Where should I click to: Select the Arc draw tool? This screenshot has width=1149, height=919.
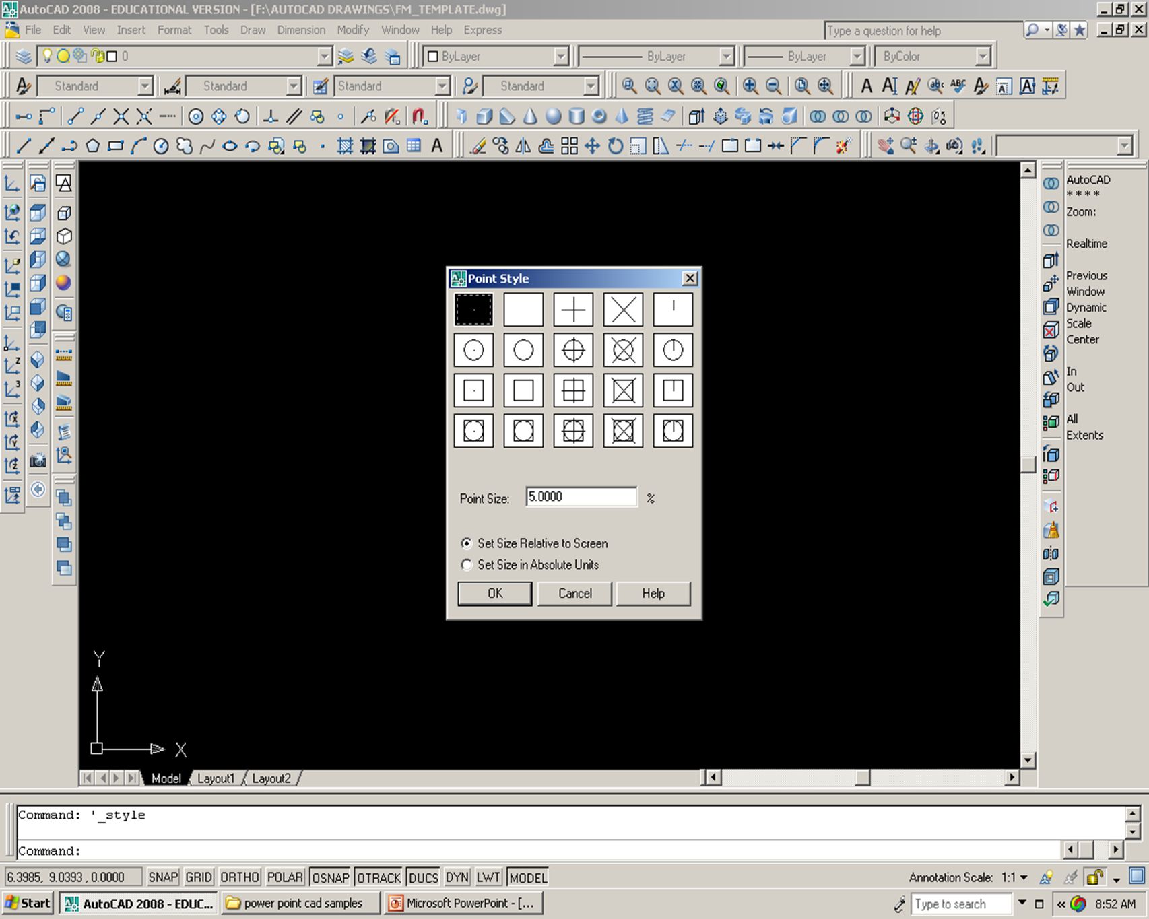[x=139, y=145]
